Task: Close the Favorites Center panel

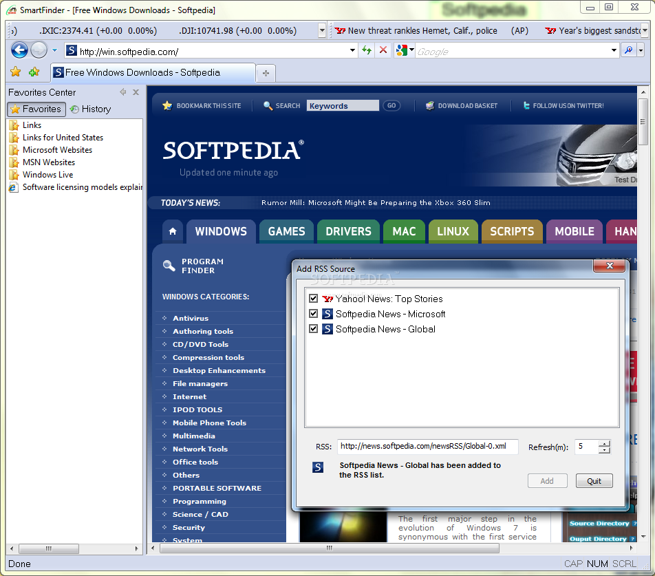Action: (x=136, y=92)
